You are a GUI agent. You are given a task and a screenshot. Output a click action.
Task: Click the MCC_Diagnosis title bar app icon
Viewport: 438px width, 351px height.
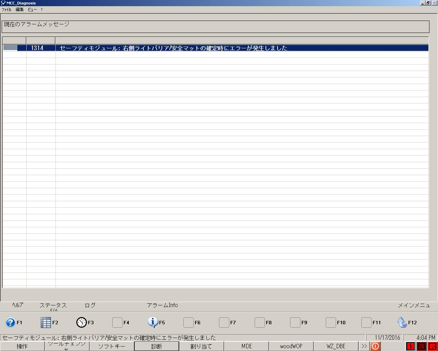[3, 3]
